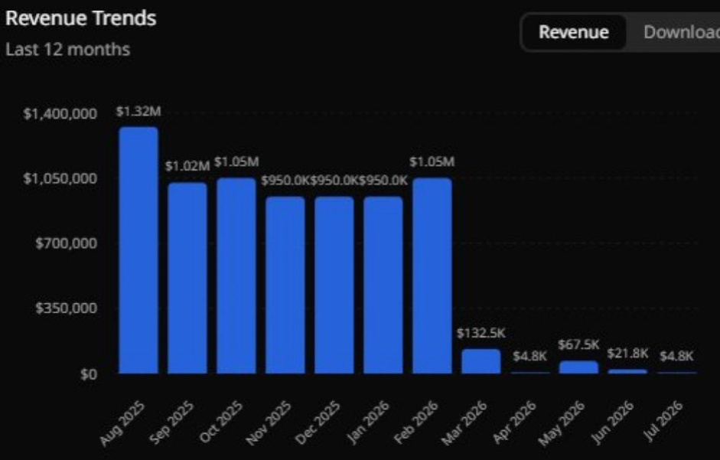The width and height of the screenshot is (720, 460).
Task: Click the Aug 2025 revenue bar
Action: pos(138,250)
